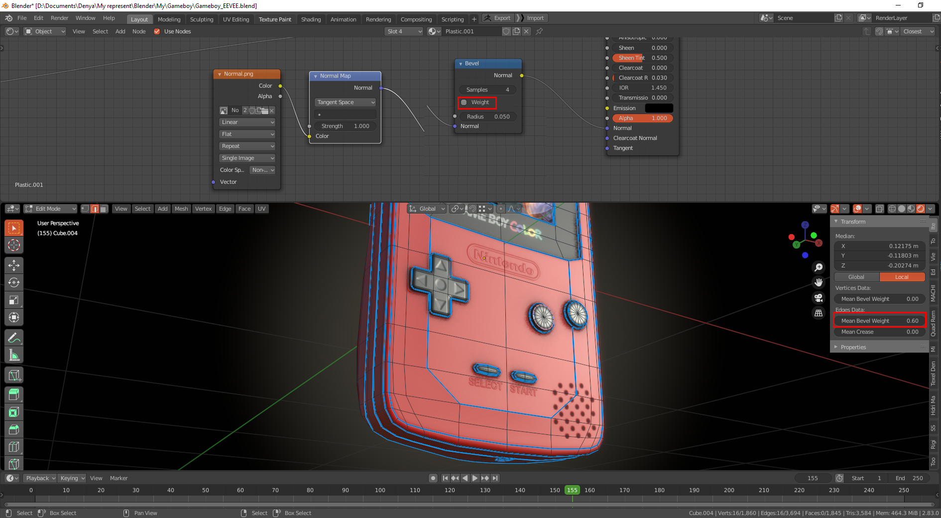Click the Emission color swatch
Screen dimensions: 941x518
659,108
